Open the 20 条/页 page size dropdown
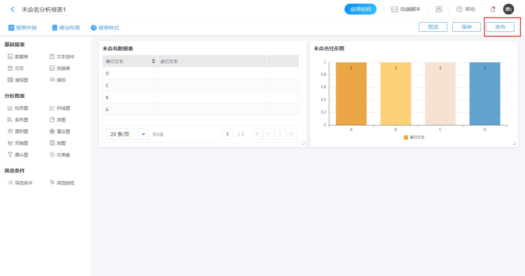This screenshot has width=525, height=276. 143,134
